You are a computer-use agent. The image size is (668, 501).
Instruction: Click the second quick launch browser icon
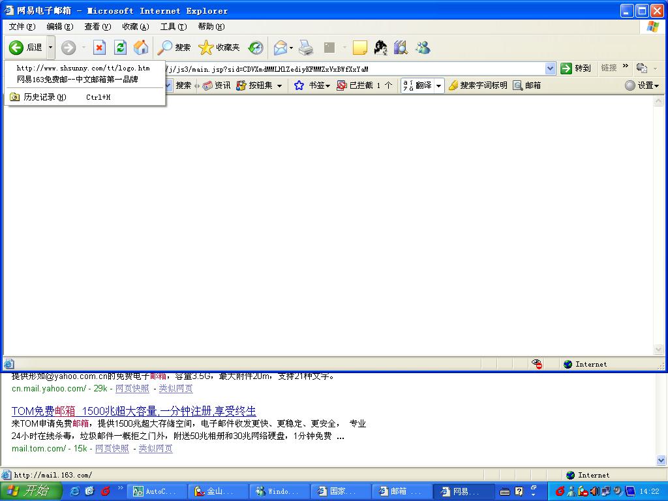point(90,491)
